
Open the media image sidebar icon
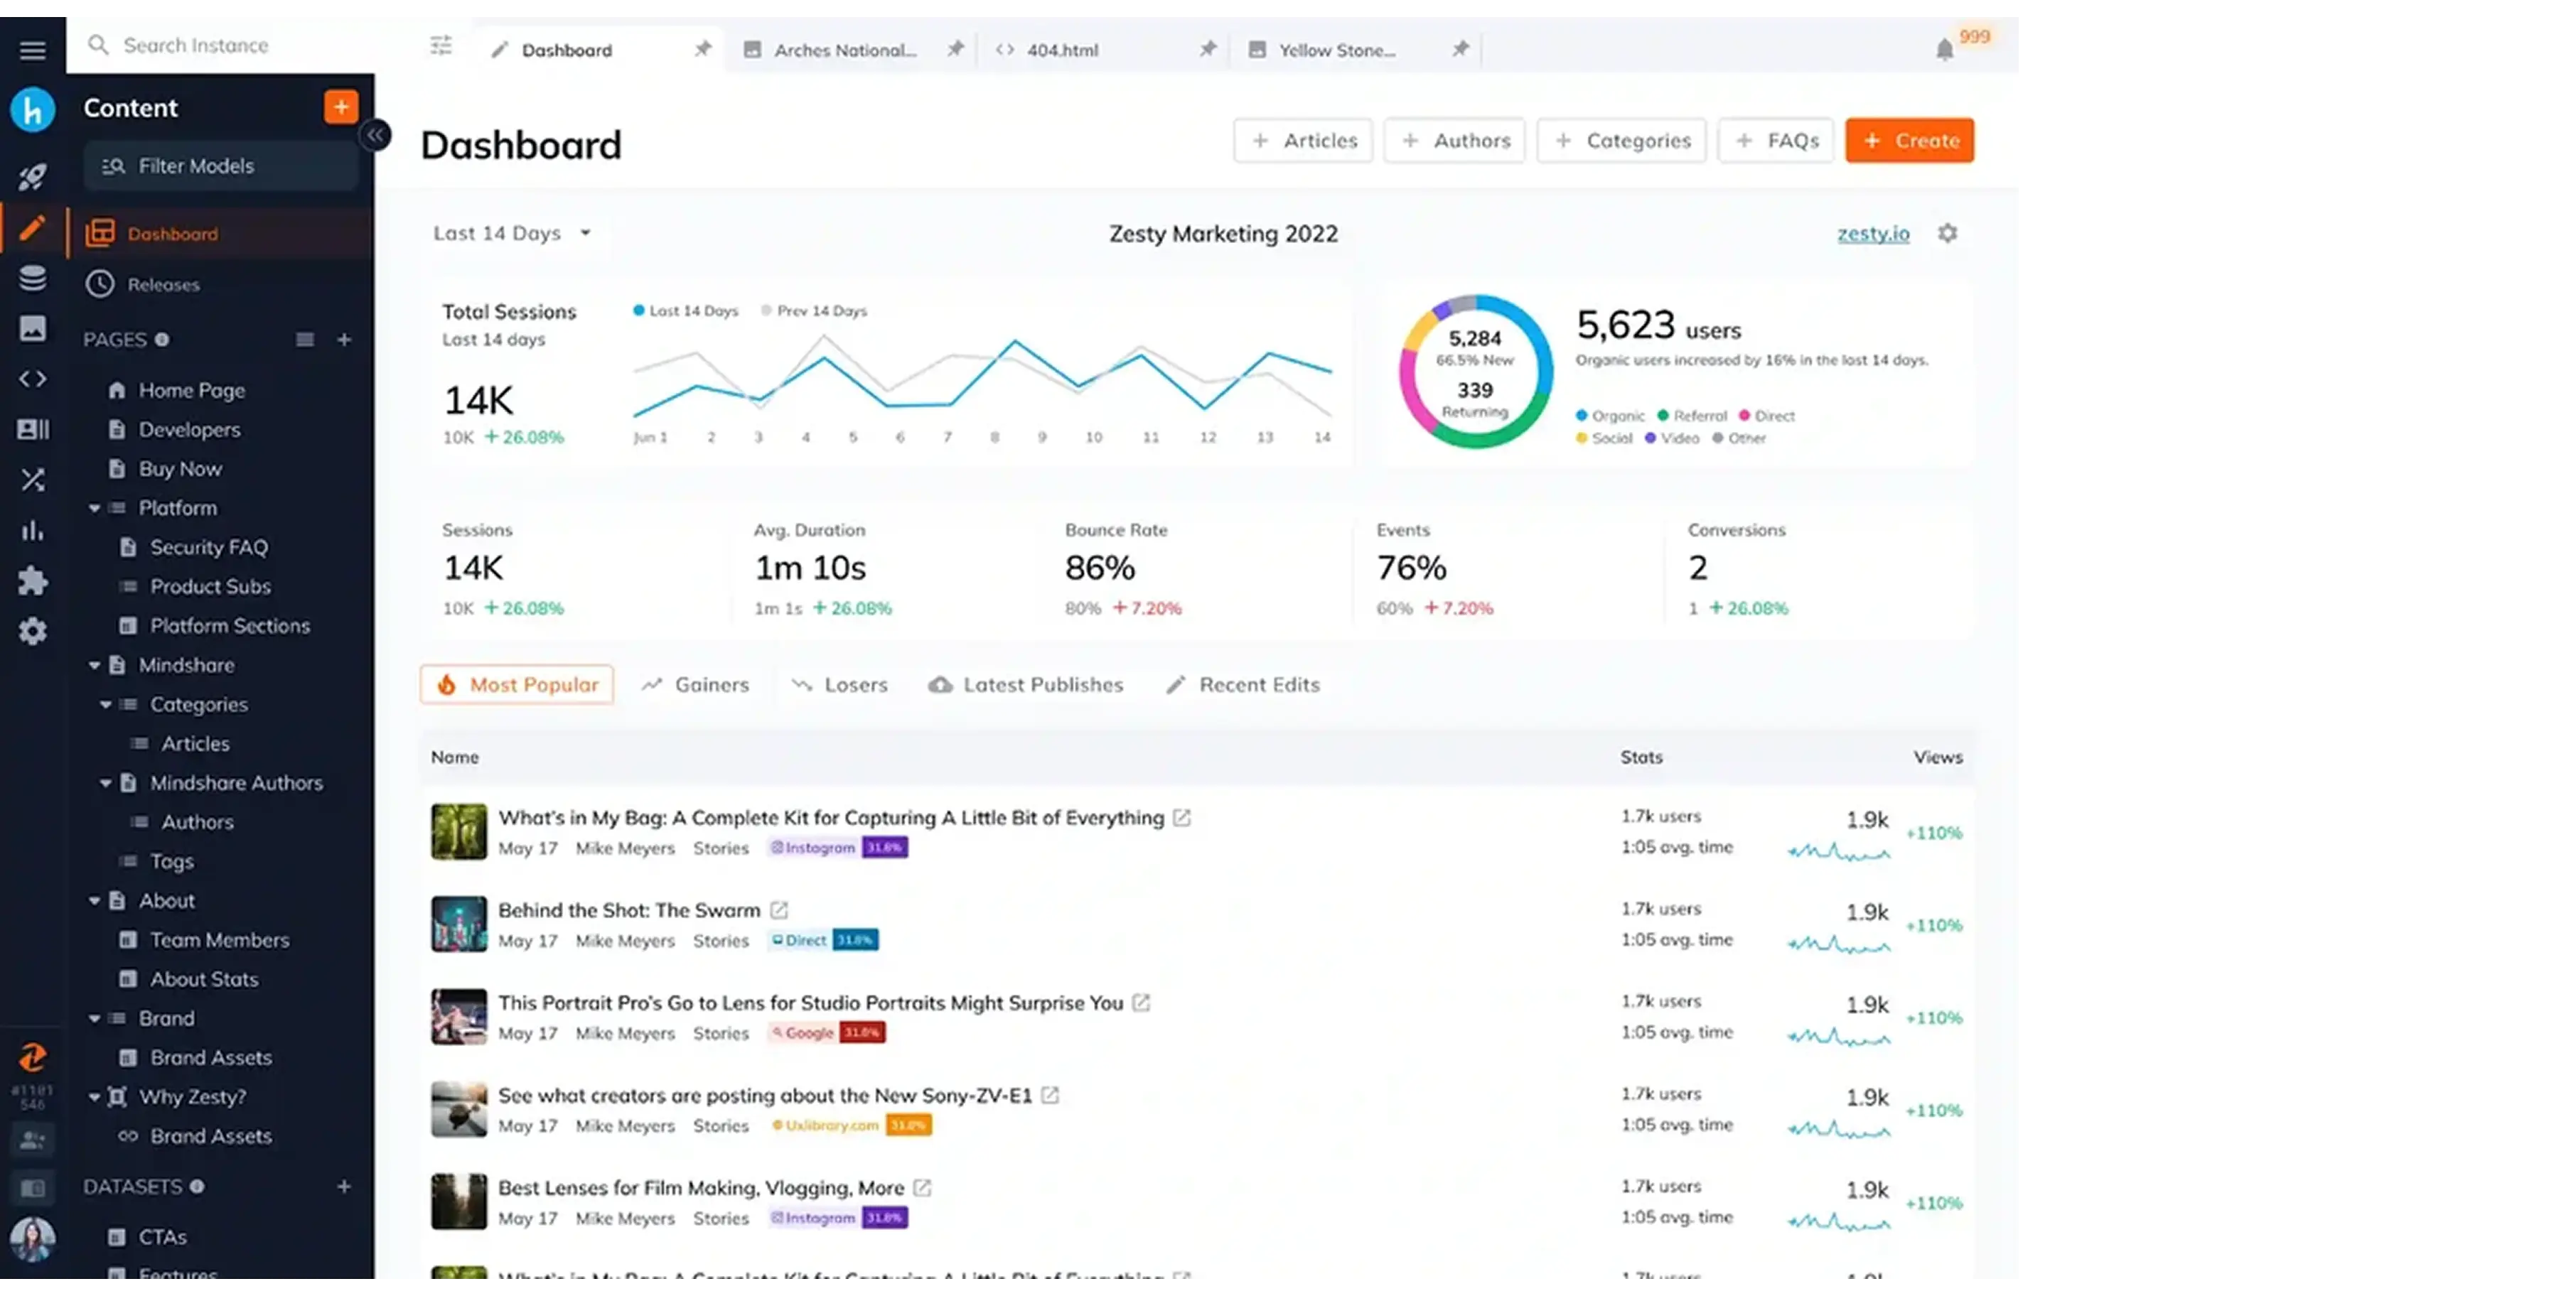tap(32, 328)
